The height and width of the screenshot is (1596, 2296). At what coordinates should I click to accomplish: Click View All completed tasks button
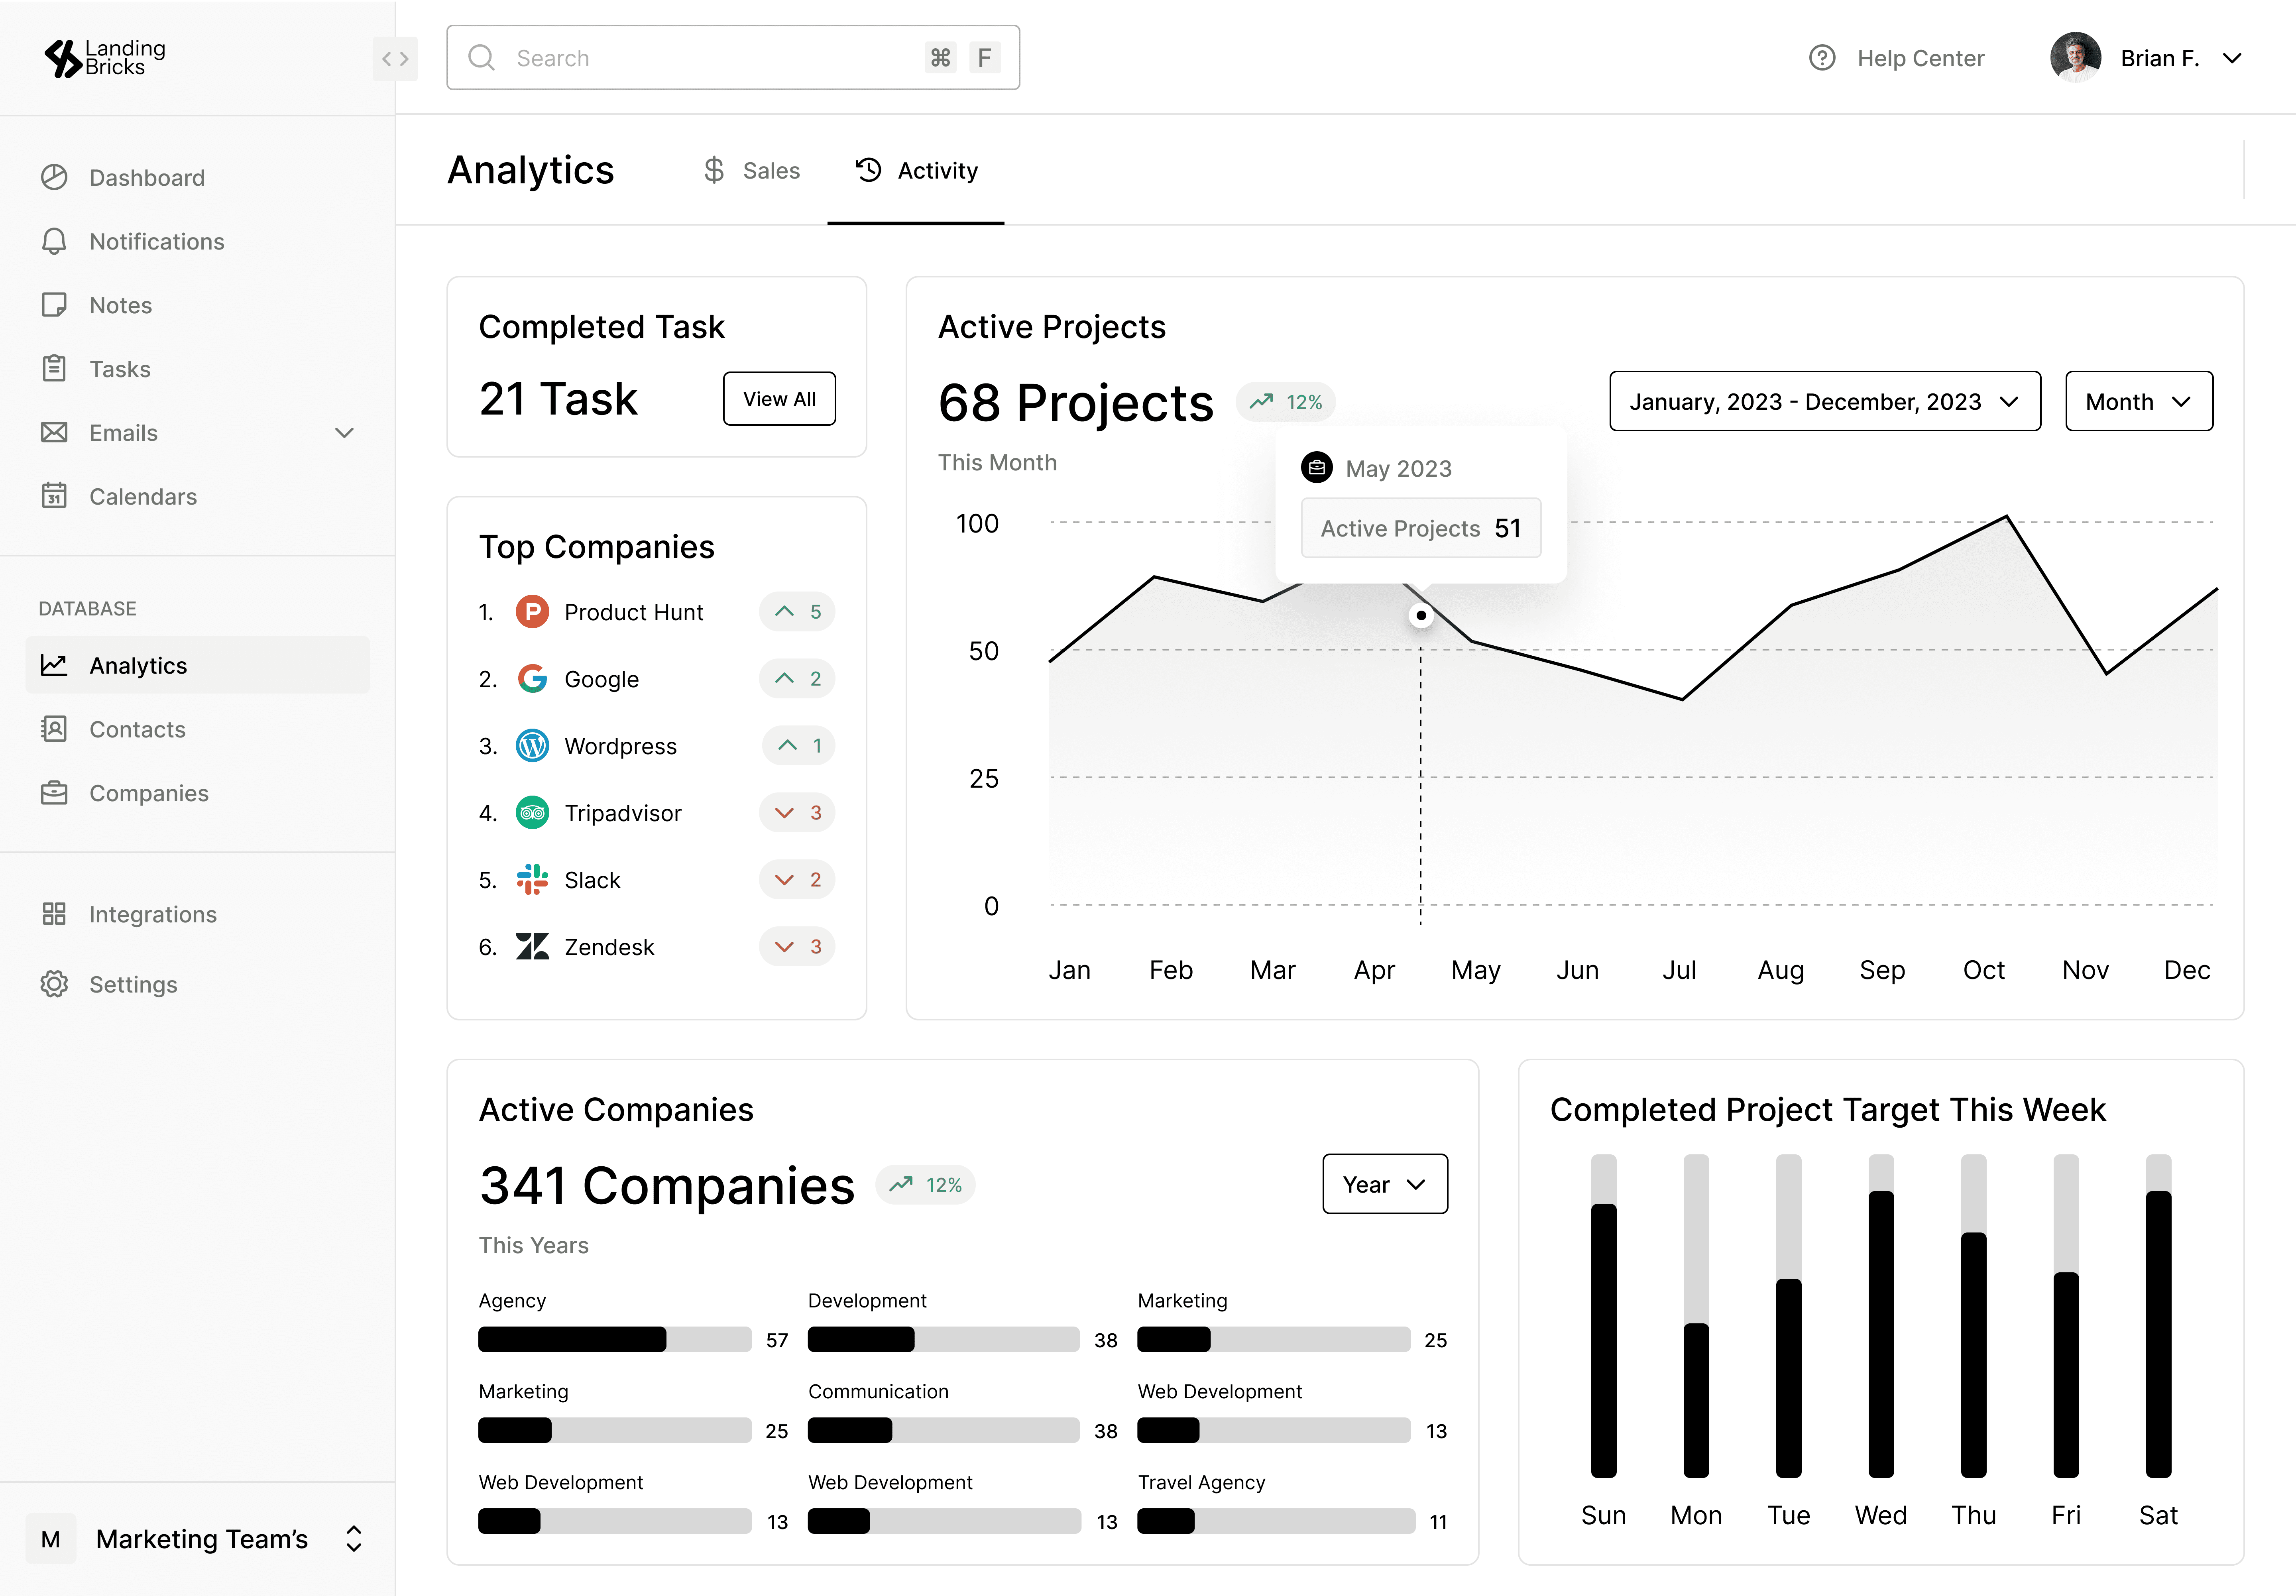coord(779,399)
